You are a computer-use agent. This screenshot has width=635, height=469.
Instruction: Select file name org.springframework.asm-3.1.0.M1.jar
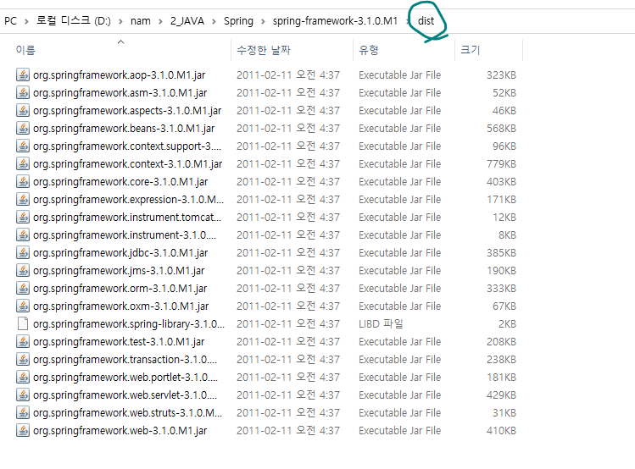120,93
